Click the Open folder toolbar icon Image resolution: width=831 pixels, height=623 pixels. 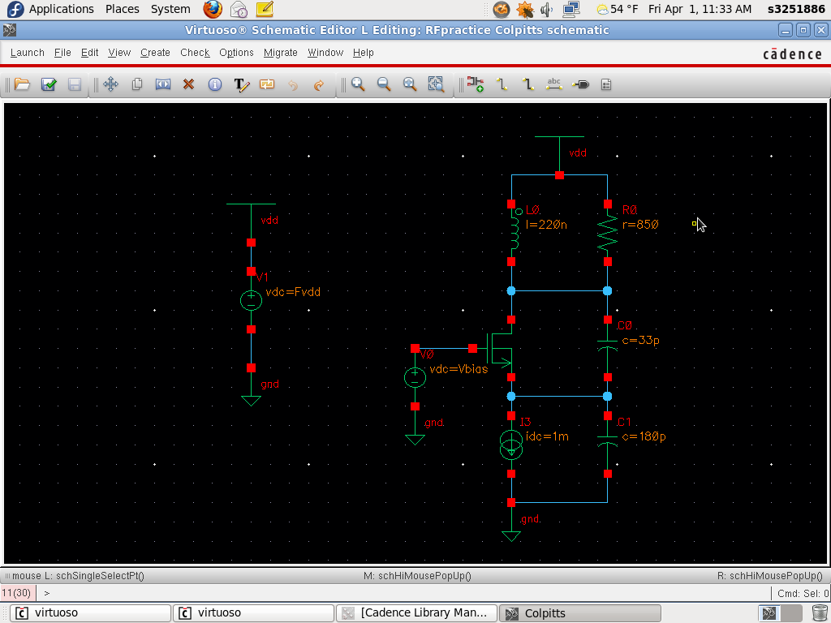[22, 84]
